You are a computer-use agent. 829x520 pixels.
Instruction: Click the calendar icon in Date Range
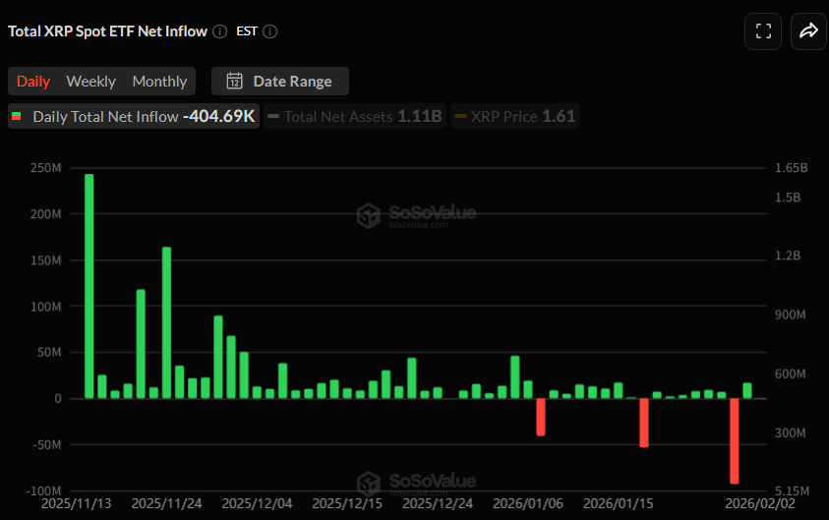(234, 82)
